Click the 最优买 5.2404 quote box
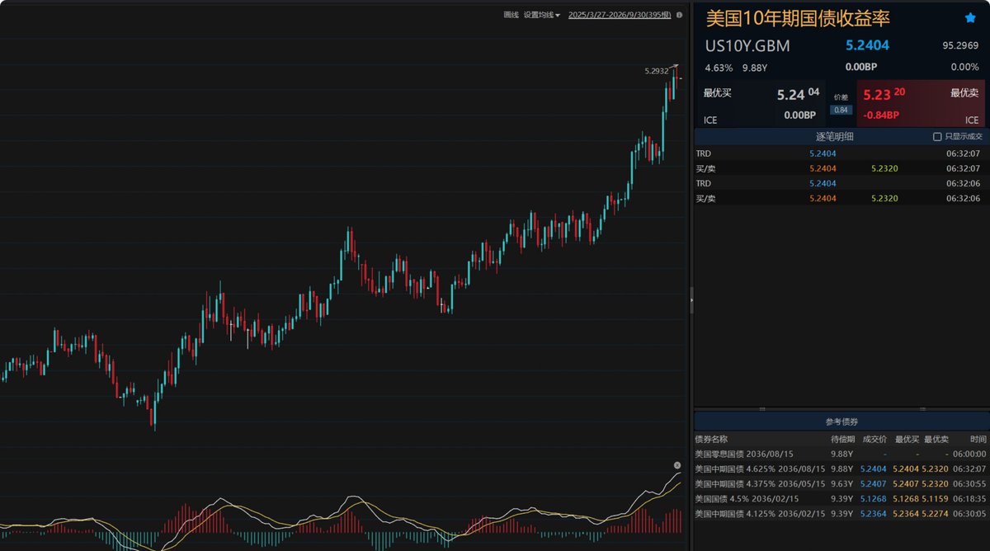This screenshot has width=990, height=551. pyautogui.click(x=762, y=104)
